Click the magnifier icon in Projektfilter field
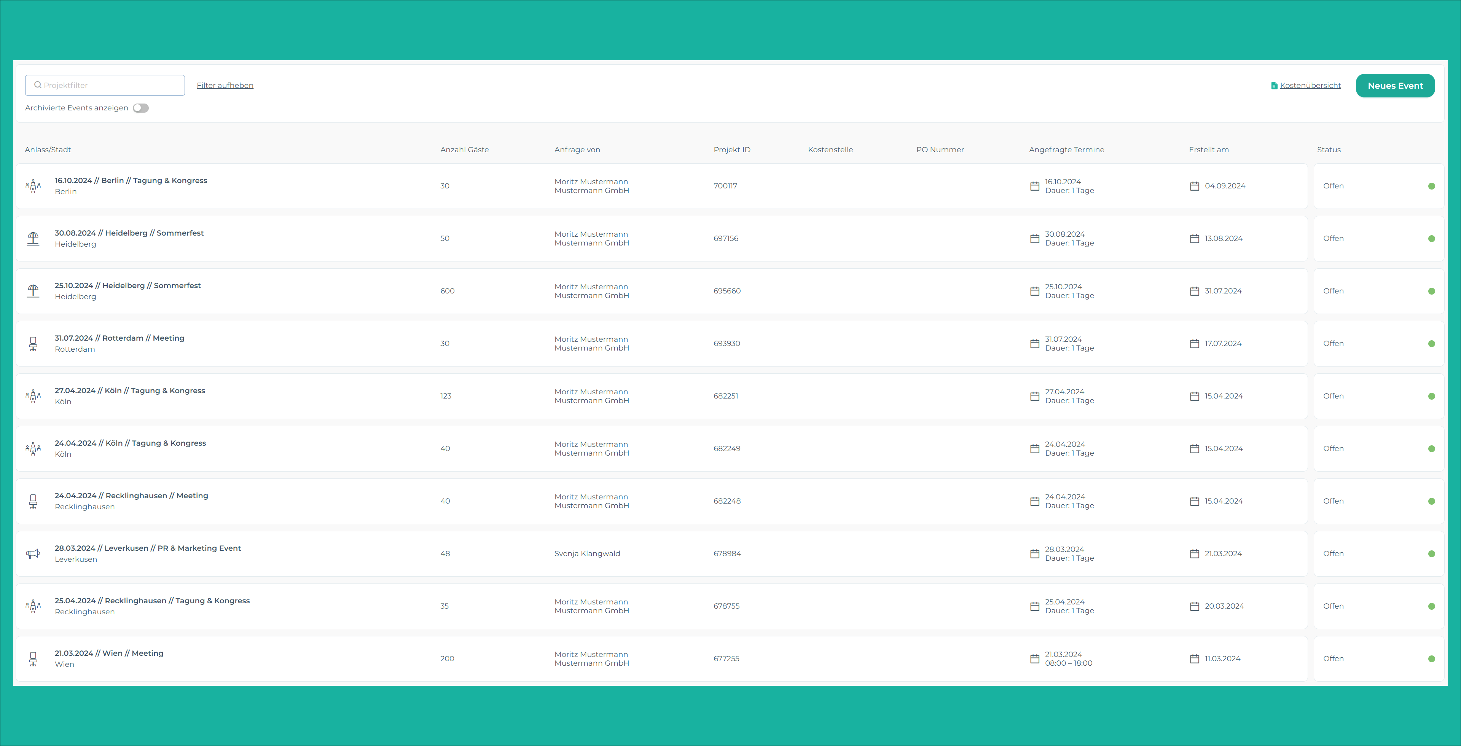Viewport: 1461px width, 746px height. pos(38,85)
